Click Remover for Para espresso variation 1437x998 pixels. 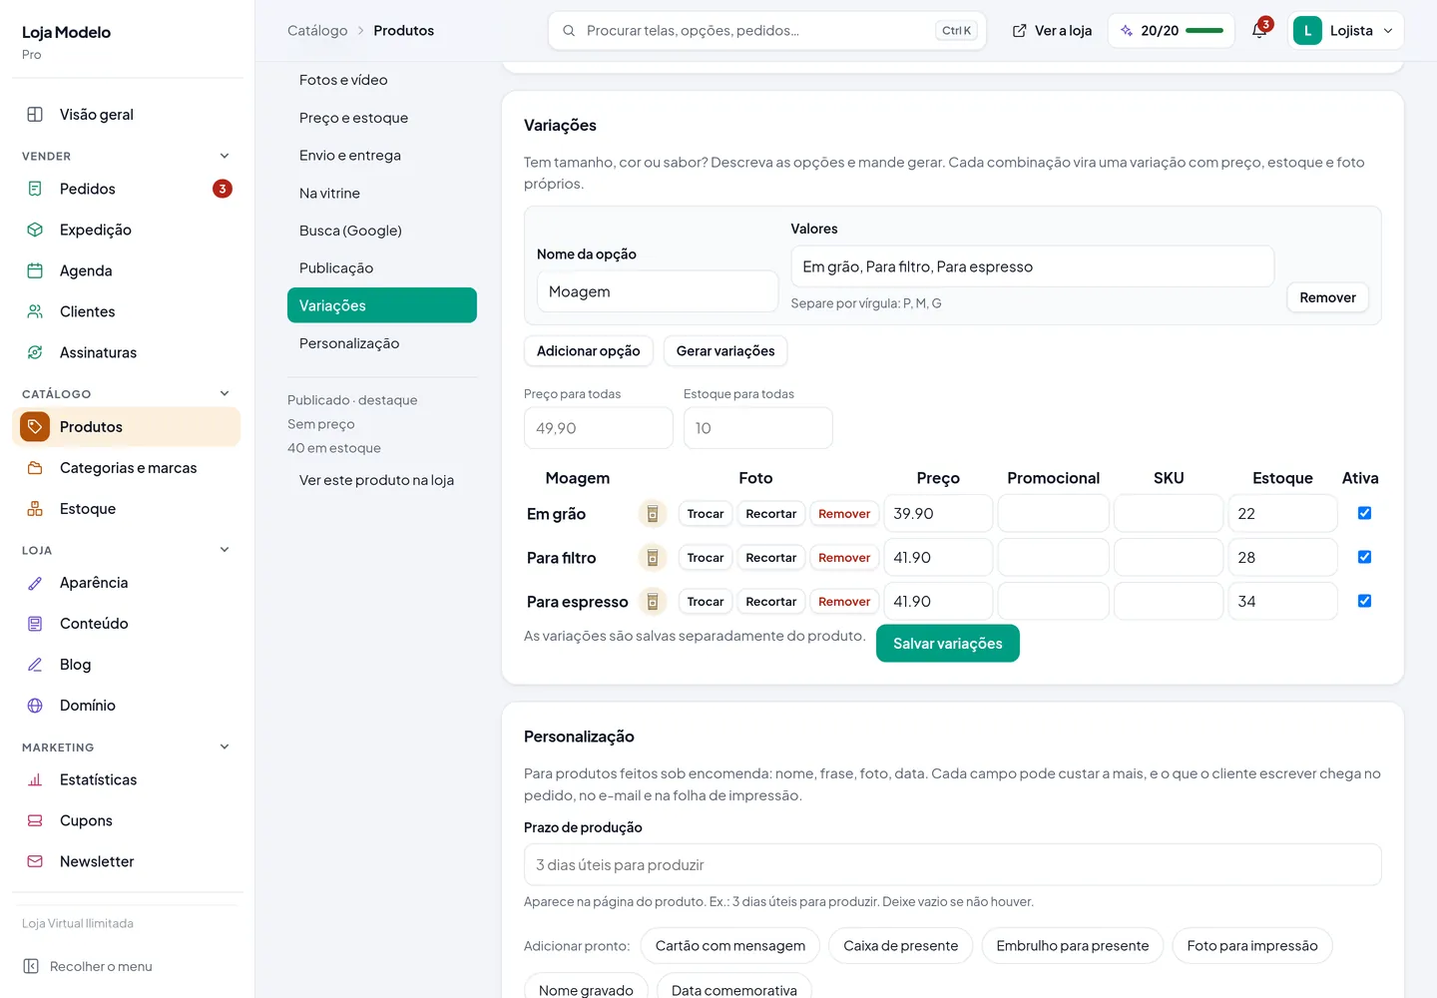(x=844, y=602)
